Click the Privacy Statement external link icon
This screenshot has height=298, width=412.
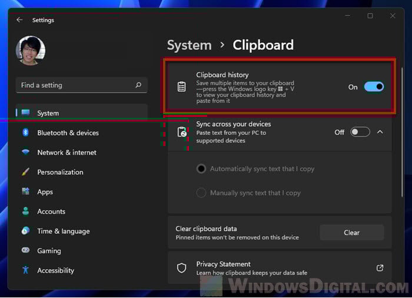point(380,268)
